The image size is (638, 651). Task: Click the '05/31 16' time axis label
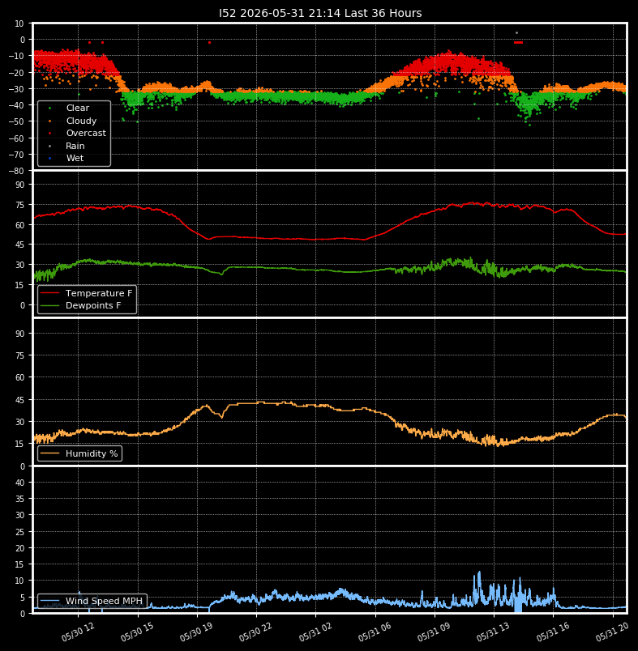click(552, 632)
